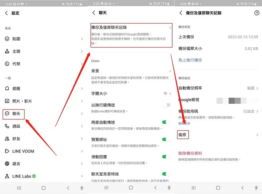Open the 好友 settings entry
This screenshot has height=194, width=262.
(43, 139)
